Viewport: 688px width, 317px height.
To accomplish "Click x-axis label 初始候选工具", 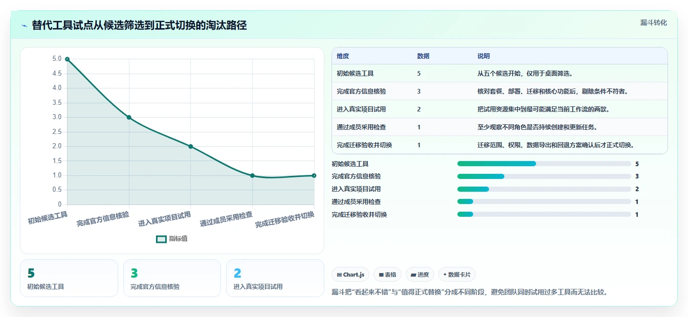I will 48,218.
